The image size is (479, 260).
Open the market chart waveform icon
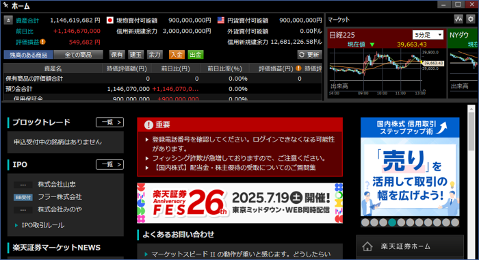click(x=458, y=19)
